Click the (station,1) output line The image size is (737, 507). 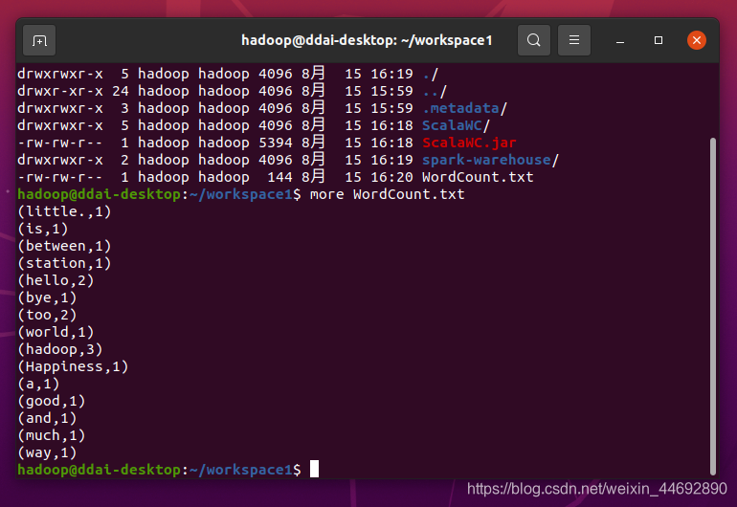(64, 263)
